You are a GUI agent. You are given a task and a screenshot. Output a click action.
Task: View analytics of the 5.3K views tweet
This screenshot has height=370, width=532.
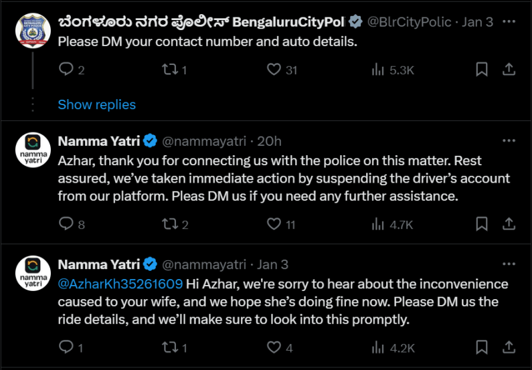click(x=378, y=69)
